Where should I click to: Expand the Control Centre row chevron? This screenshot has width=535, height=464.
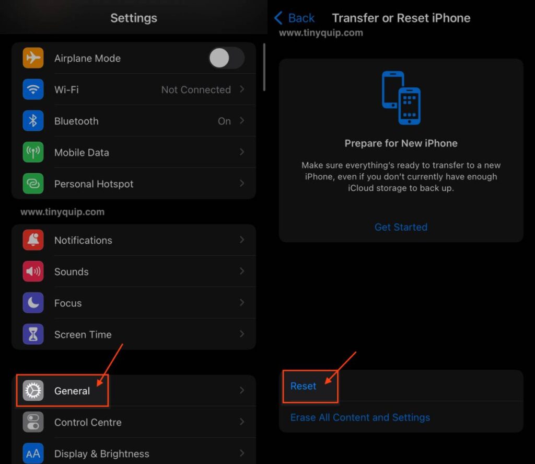(241, 422)
